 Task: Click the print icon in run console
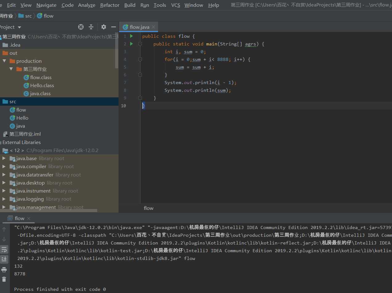point(4,269)
